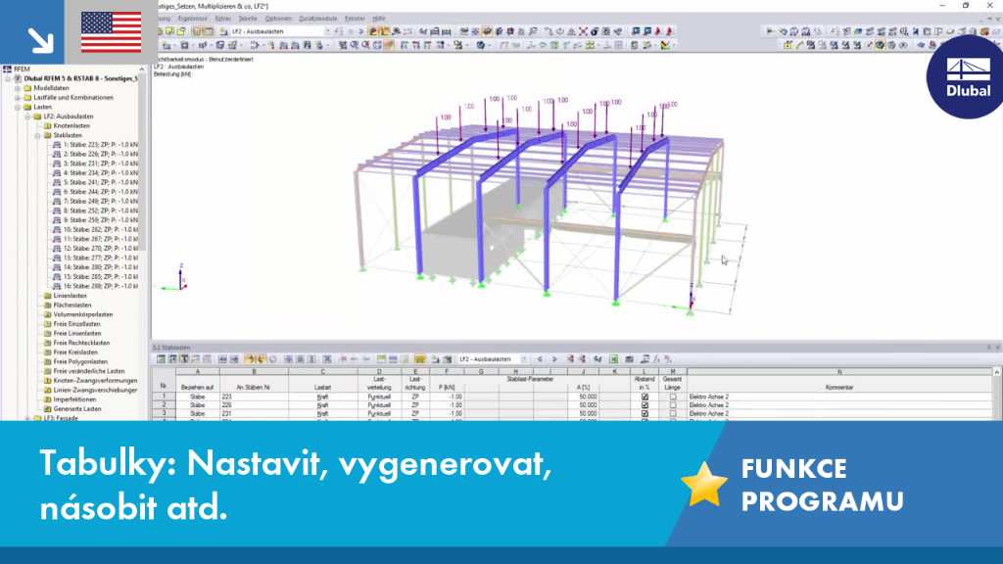Expand the Modelldaten folder in the navigator
Viewport: 1003px width, 564px height.
point(18,88)
